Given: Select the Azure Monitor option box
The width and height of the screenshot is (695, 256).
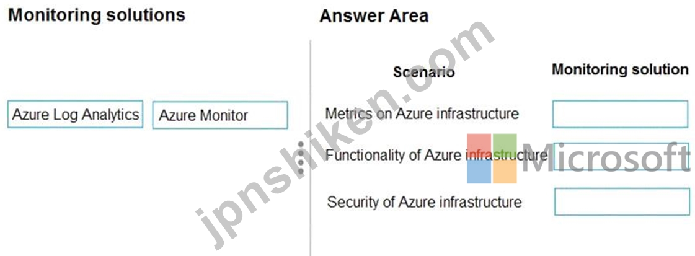Looking at the screenshot, I should click(220, 115).
